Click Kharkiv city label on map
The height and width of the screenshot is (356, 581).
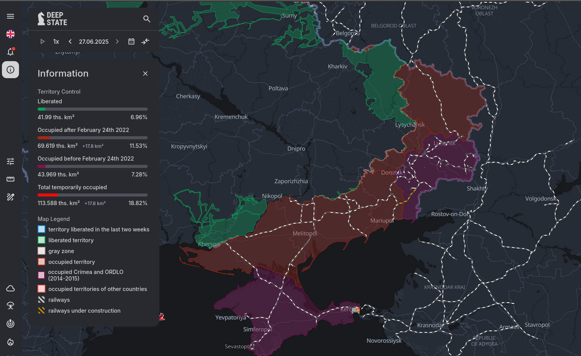pos(338,67)
